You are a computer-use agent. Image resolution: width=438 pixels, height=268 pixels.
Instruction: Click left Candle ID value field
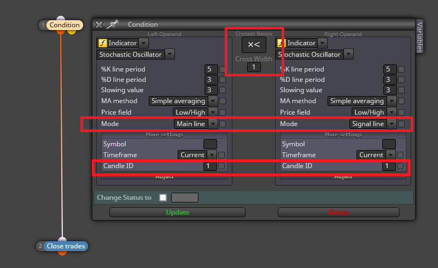pyautogui.click(x=210, y=166)
